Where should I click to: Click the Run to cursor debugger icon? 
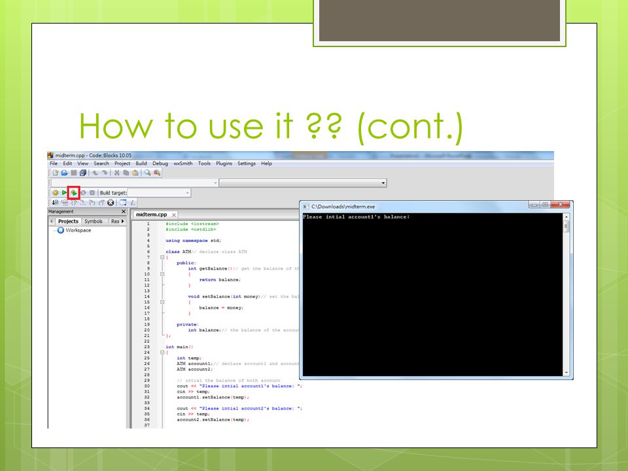pyautogui.click(x=65, y=203)
